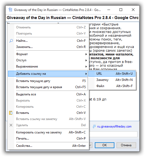This screenshot has width=145, height=157.
Task: Open Свойства... menu entry
Action: (x=48, y=146)
